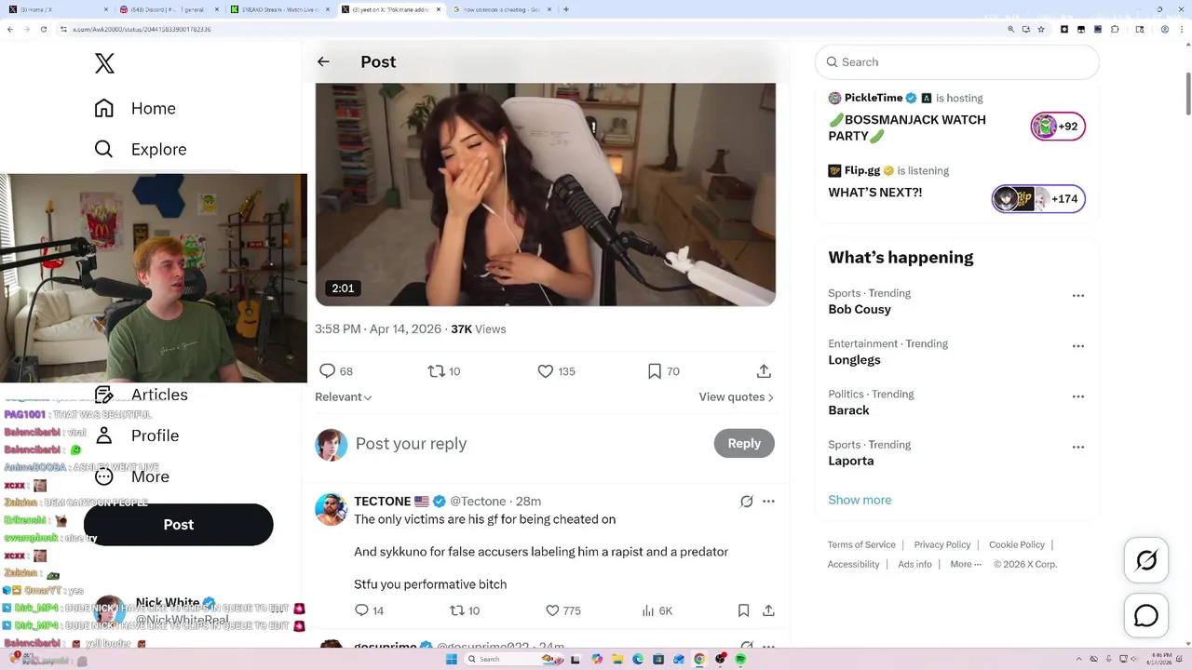Open the floating Grok button

coord(1146,560)
